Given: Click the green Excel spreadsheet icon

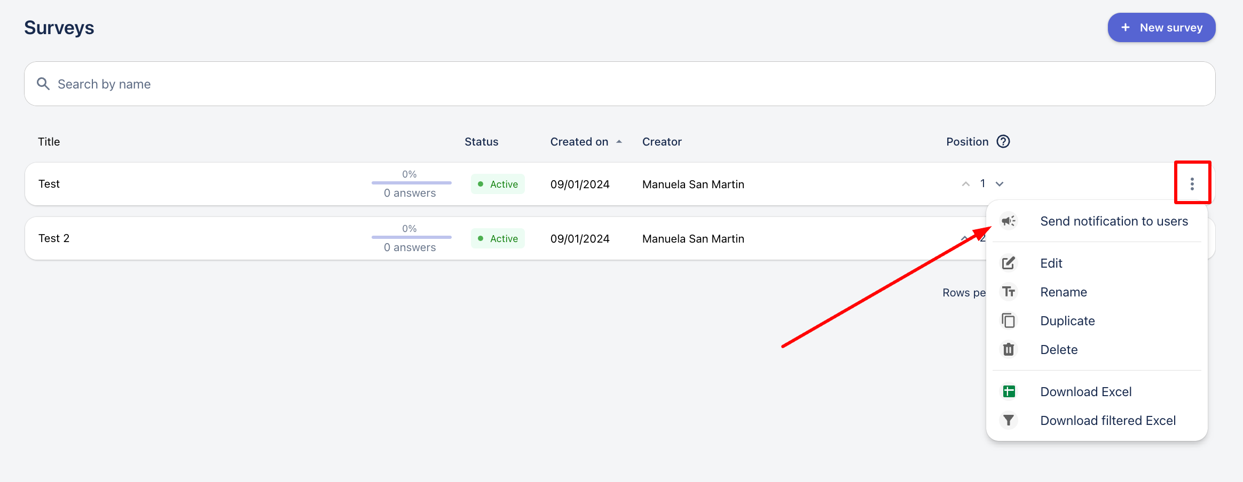Looking at the screenshot, I should click(x=1008, y=391).
